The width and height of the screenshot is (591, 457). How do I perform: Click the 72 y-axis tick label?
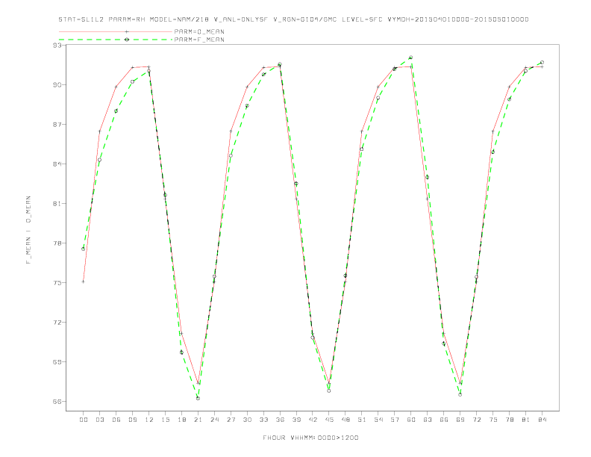57,323
